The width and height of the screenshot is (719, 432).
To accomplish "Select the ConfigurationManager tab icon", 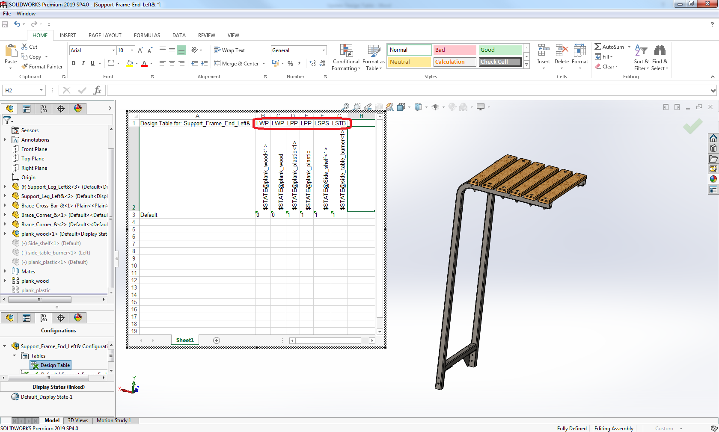I will tap(44, 109).
